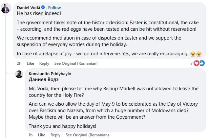The width and height of the screenshot is (209, 138).
Task: Click the thumbs-up reaction icon
Action: 201,63
